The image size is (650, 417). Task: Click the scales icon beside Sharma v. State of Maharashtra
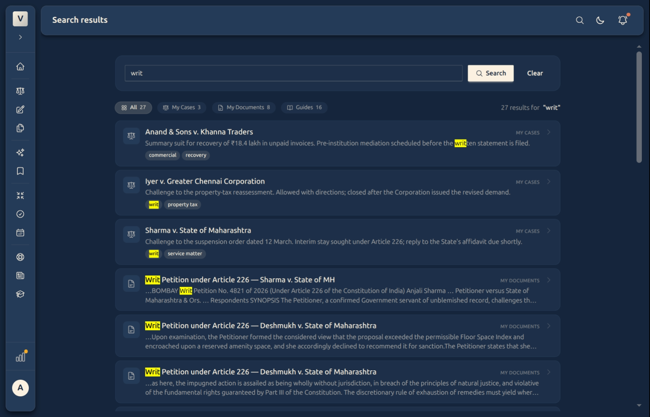pyautogui.click(x=131, y=234)
